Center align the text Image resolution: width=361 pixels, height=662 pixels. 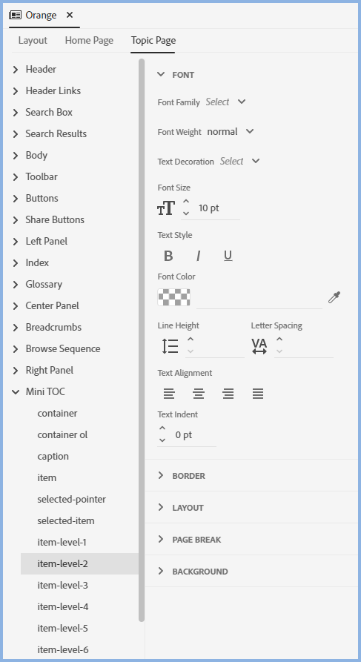click(199, 394)
